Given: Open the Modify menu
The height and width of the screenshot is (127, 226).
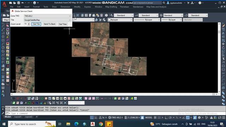Looking at the screenshot, I should click(77, 7).
